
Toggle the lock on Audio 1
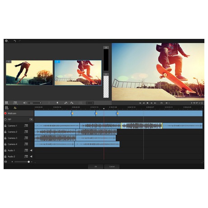[x=5, y=151]
